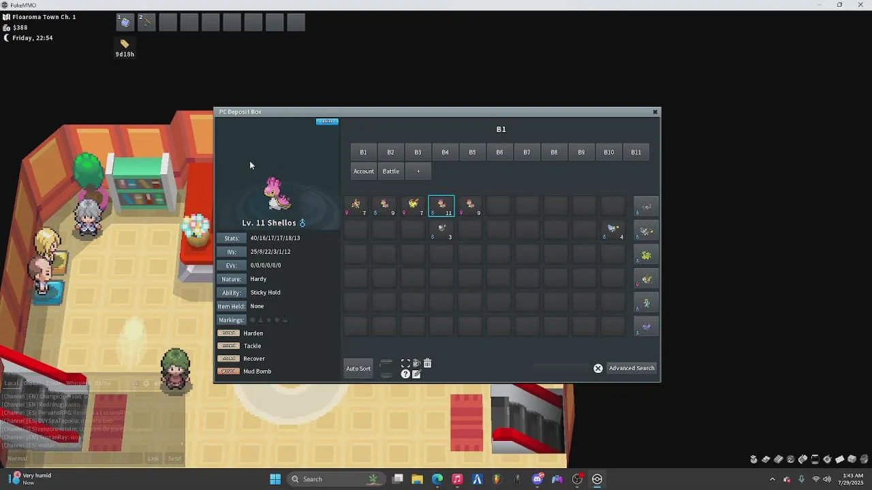Select the level 3 Pokémon in box B1
The image size is (872, 490).
point(441,230)
